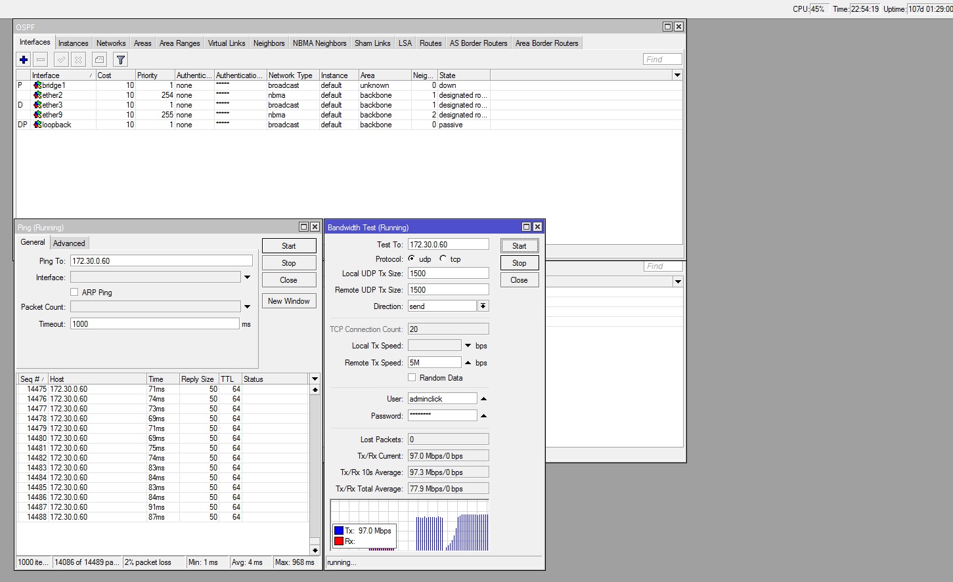Open the Direction dropdown in Bandwidth Test
Screen dimensions: 953x582
483,306
